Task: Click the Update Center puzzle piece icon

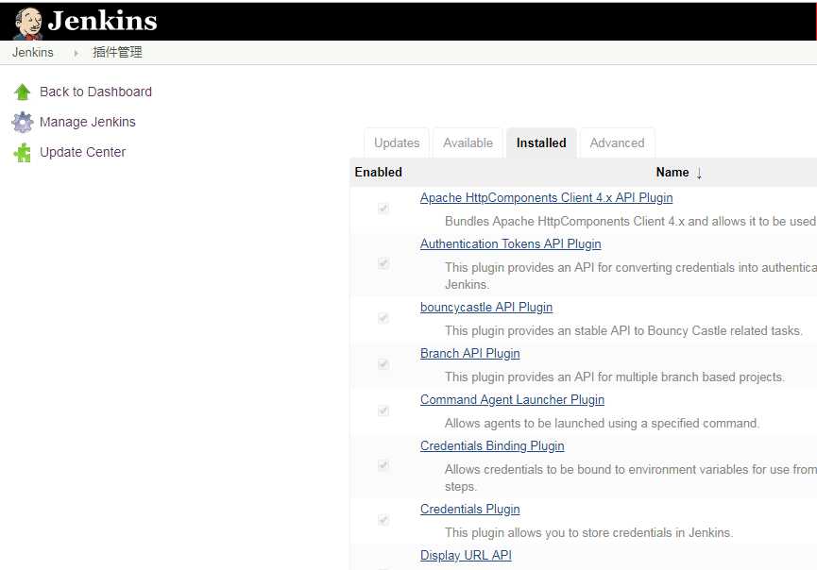Action: pos(23,153)
